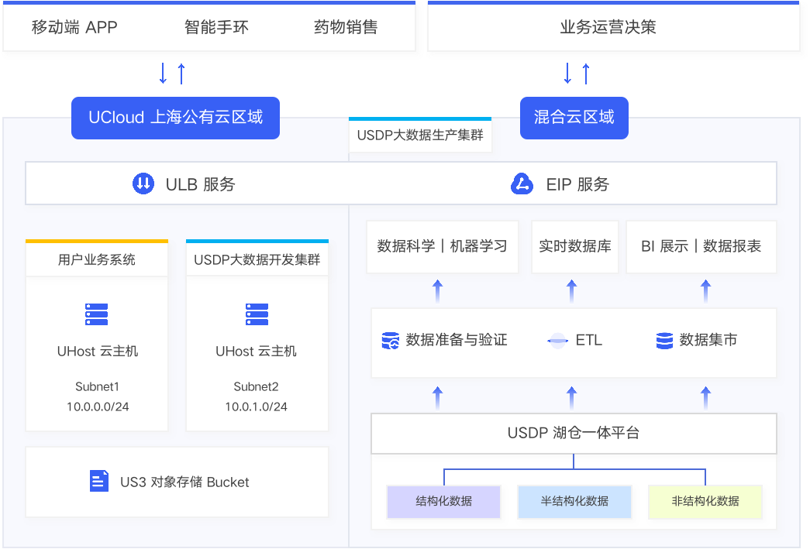Image resolution: width=810 pixels, height=549 pixels.
Task: Open the BI 展示｜数据报表 box
Action: point(701,247)
